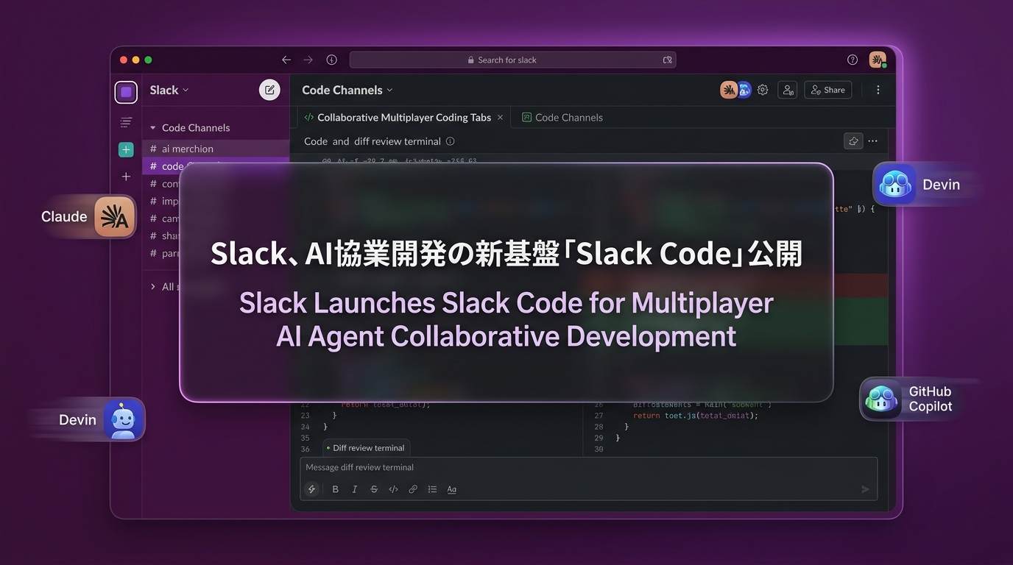Open channel settings gear icon

(x=763, y=90)
